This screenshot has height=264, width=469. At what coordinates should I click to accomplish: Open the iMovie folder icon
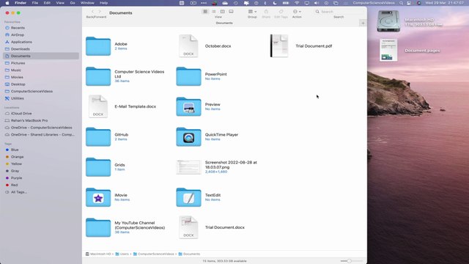click(x=98, y=197)
